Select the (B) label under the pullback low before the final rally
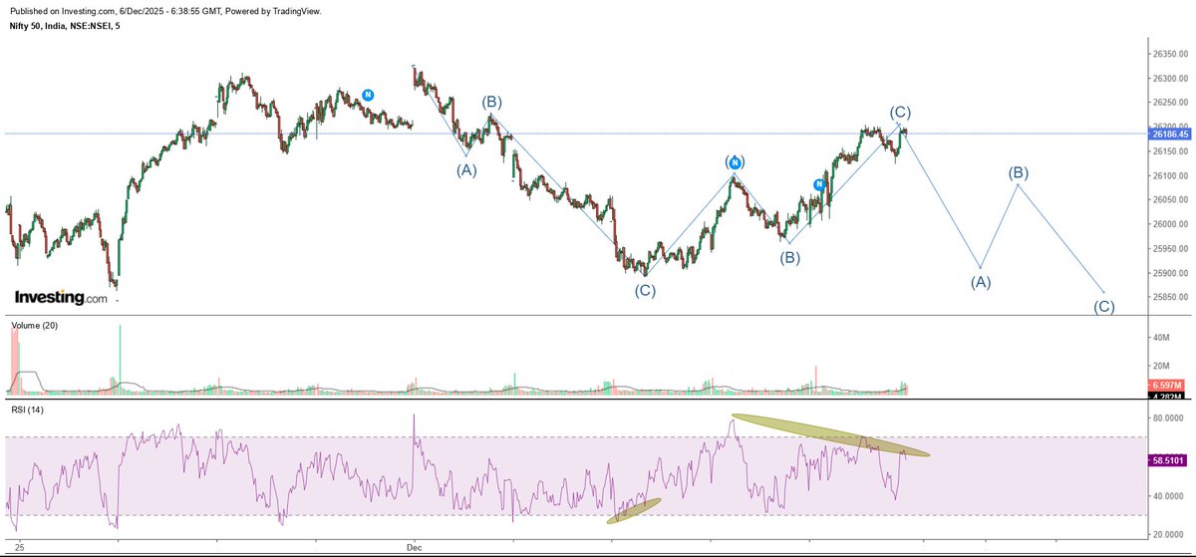1196x557 pixels. (789, 258)
